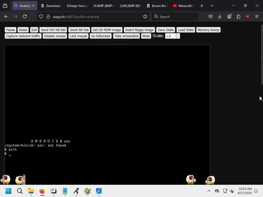Screen dimensions: 263x197
Task: Click the Firefox taskbar icon
Action: (42, 191)
